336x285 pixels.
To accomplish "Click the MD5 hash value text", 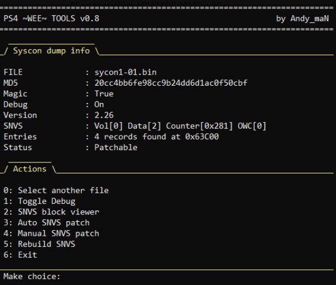I will tap(171, 83).
